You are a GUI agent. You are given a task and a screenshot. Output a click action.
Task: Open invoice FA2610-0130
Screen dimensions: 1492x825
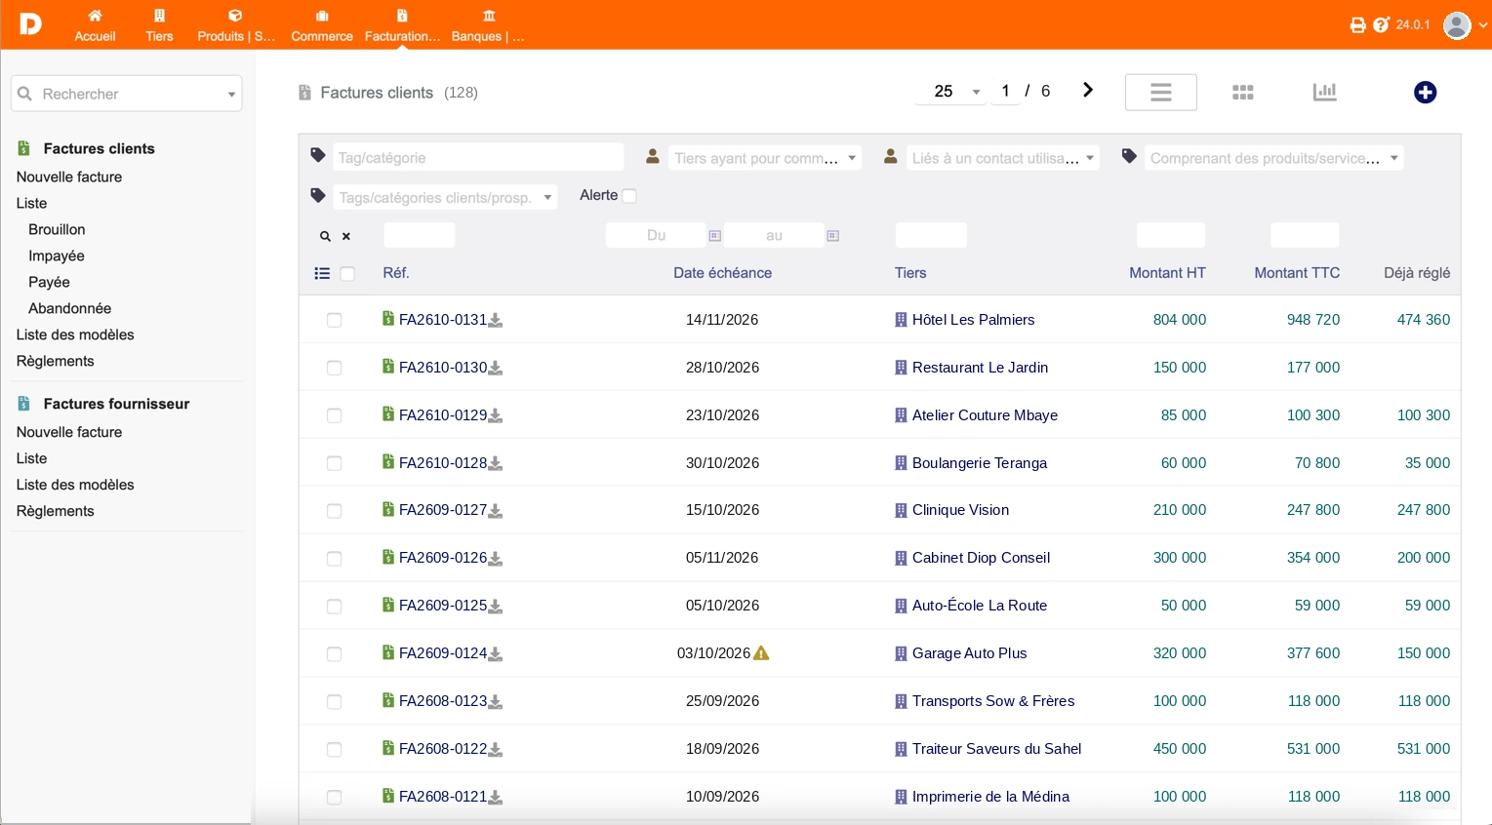443,368
